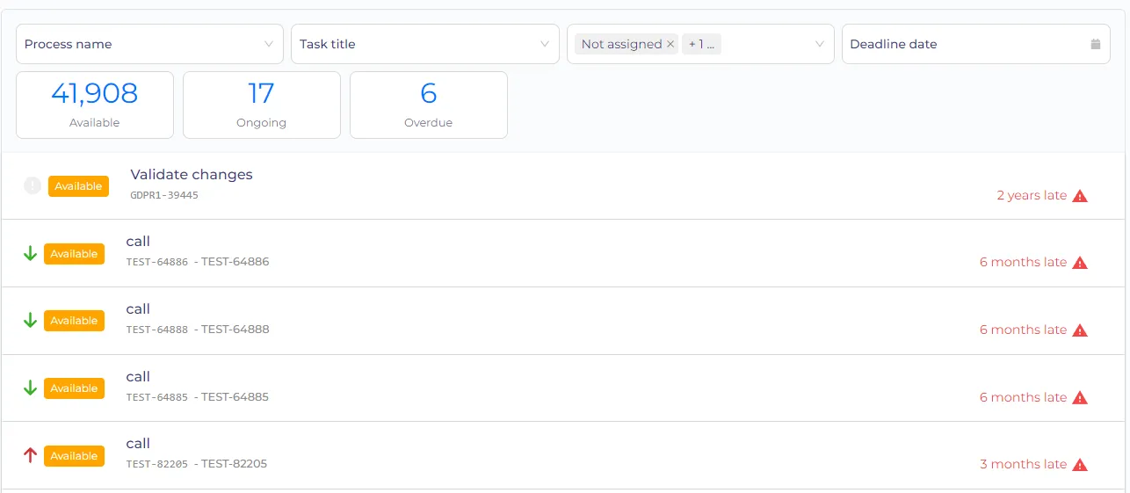The width and height of the screenshot is (1130, 493).
Task: Open the call task TEST-64888
Action: [x=138, y=309]
